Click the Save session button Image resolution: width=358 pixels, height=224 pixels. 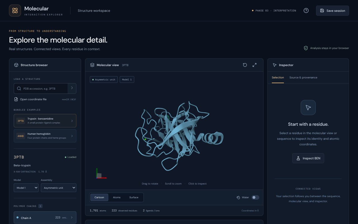pyautogui.click(x=333, y=11)
